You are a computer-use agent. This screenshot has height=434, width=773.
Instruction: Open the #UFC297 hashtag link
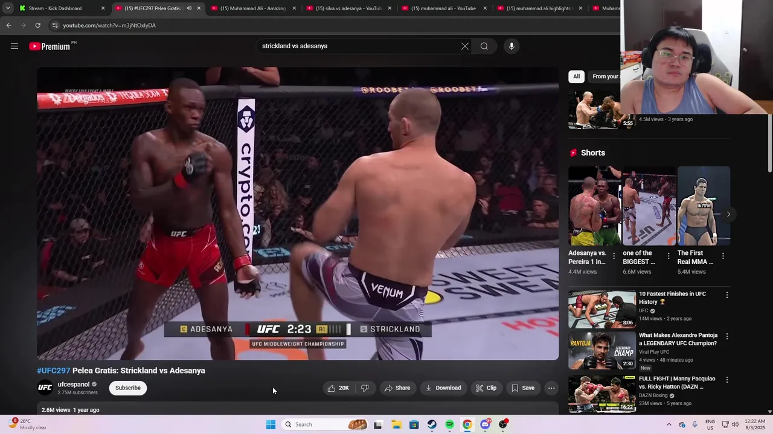54,371
